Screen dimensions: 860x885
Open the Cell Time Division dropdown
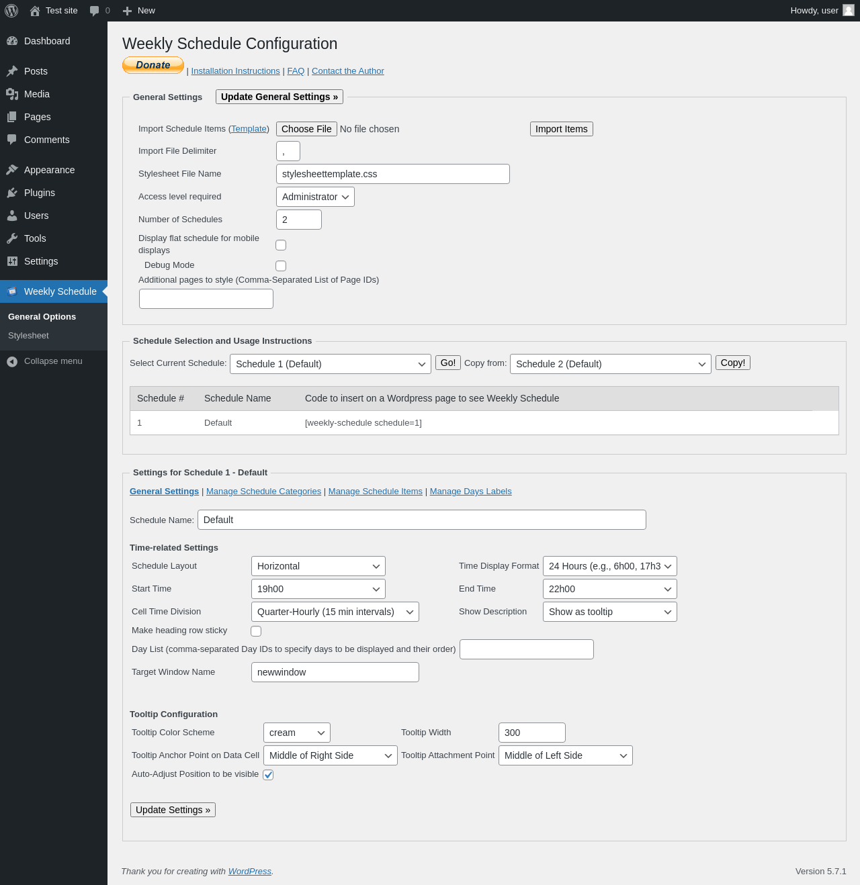335,612
